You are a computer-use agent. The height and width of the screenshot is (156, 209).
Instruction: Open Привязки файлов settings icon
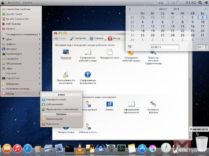(x=153, y=105)
